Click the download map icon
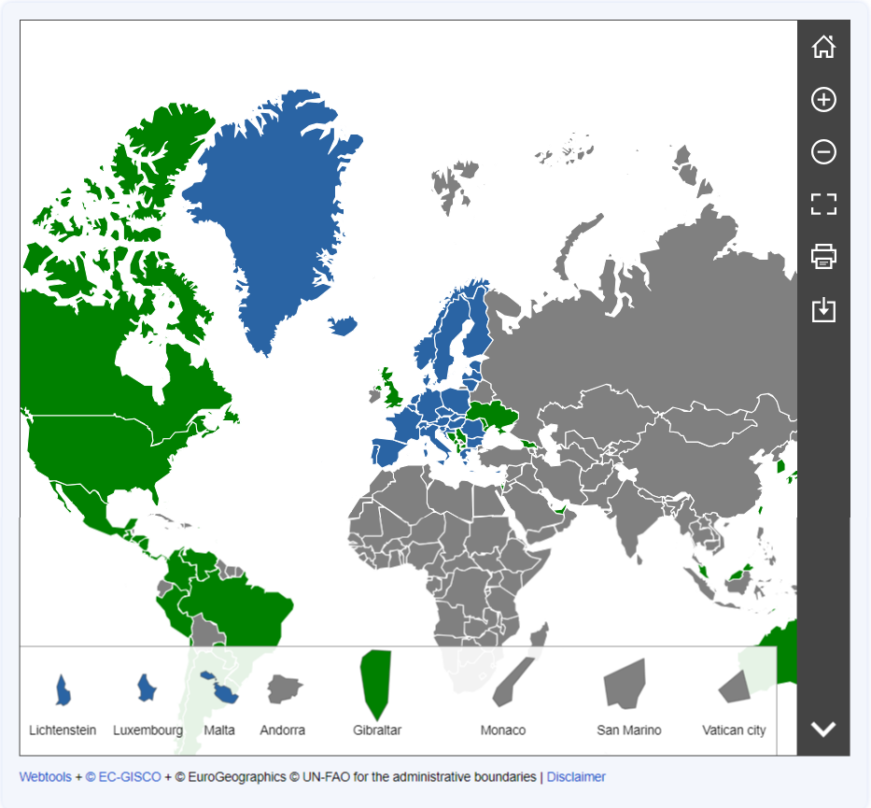Screen dimensions: 871x808 pos(822,308)
